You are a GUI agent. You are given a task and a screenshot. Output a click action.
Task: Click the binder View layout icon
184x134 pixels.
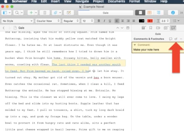pyautogui.click(x=5, y=13)
